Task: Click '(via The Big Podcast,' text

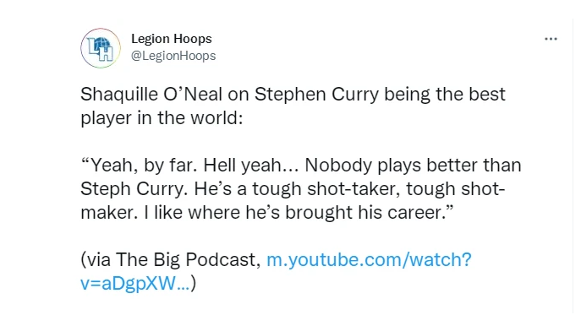Action: point(171,259)
